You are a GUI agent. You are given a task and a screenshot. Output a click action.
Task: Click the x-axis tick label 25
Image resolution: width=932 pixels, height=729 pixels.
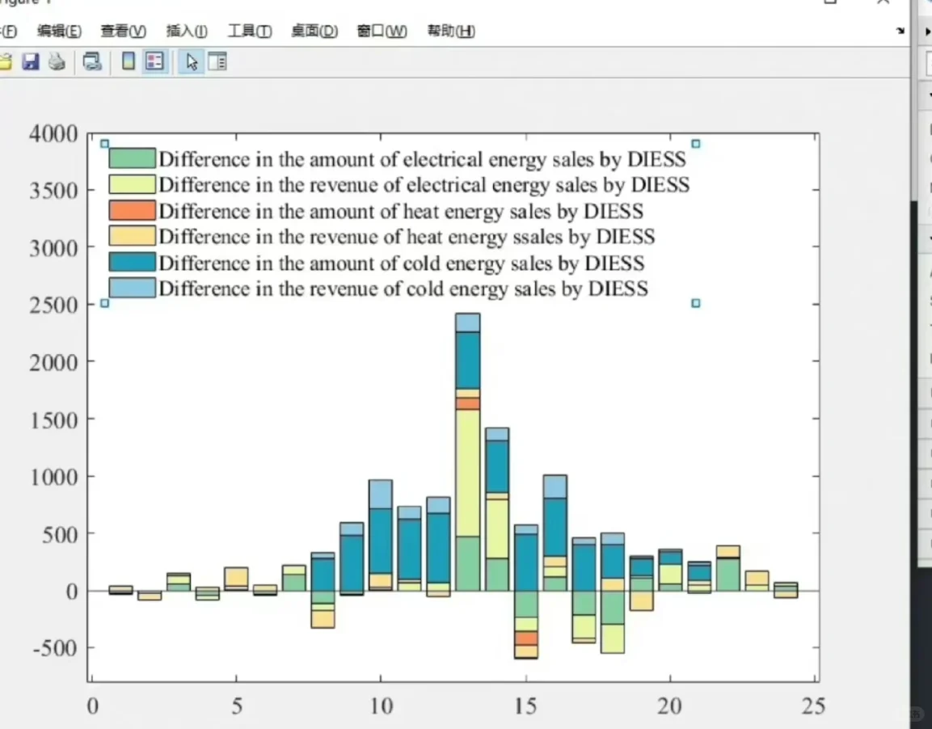[814, 706]
